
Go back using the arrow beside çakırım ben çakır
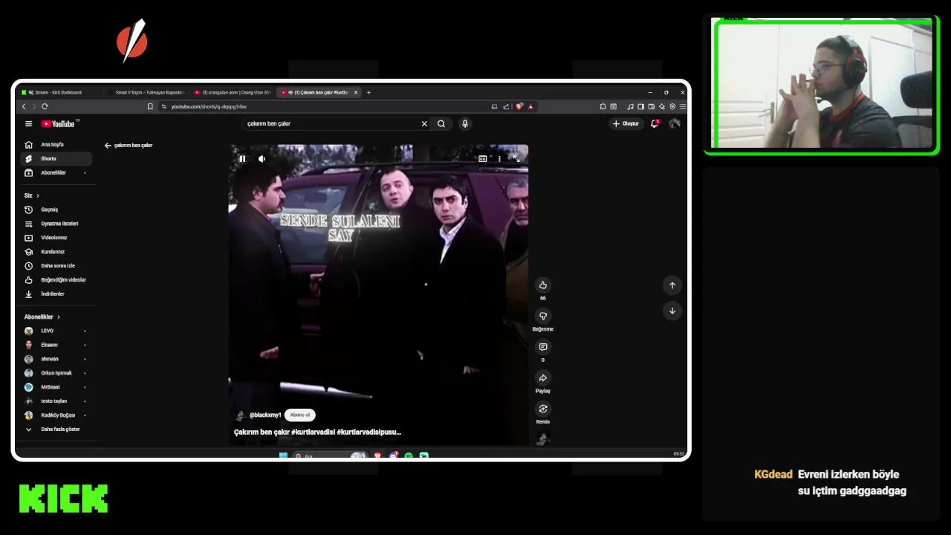[x=108, y=146]
